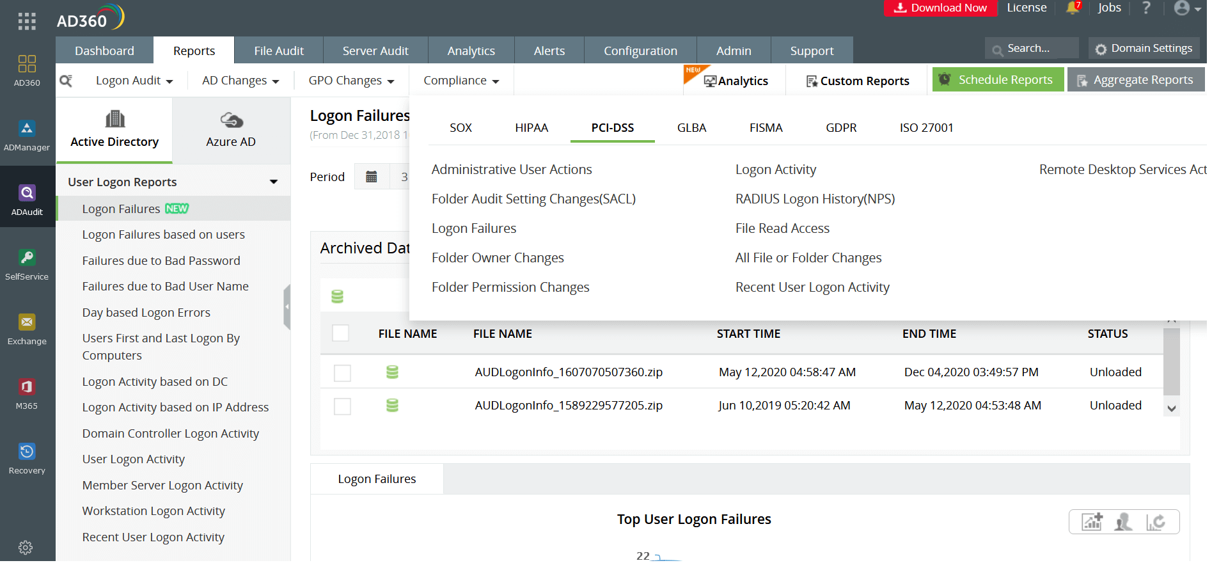
Task: Select the HIPAA compliance tab
Action: coord(531,128)
